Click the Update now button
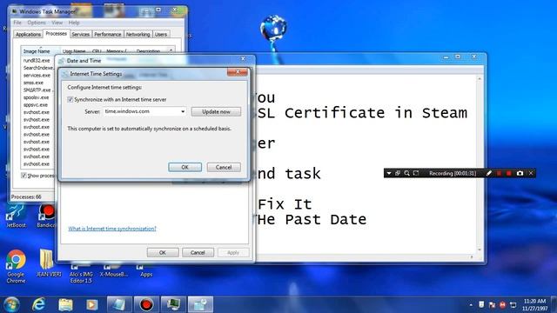Image resolution: width=557 pixels, height=313 pixels. tap(216, 111)
